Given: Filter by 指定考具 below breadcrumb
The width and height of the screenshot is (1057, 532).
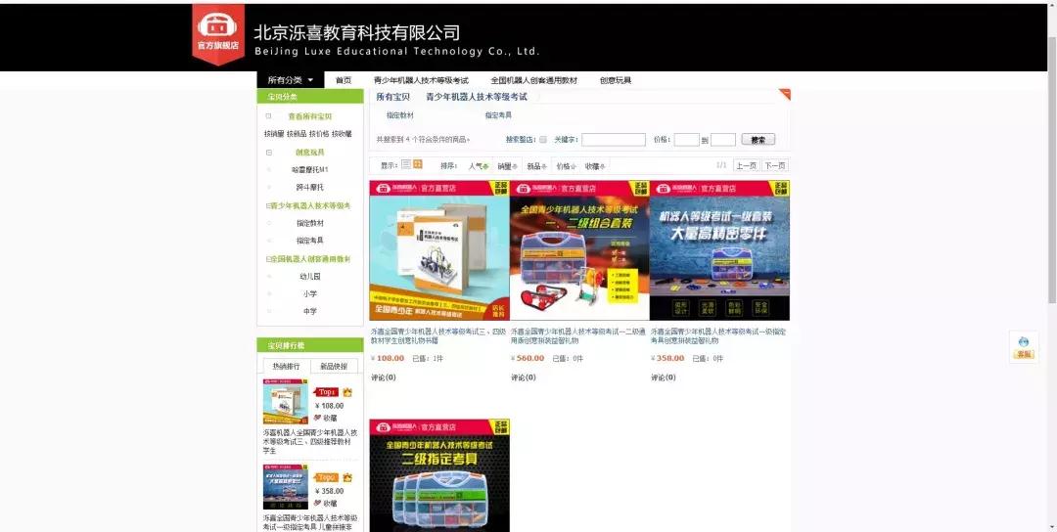Looking at the screenshot, I should pyautogui.click(x=498, y=115).
